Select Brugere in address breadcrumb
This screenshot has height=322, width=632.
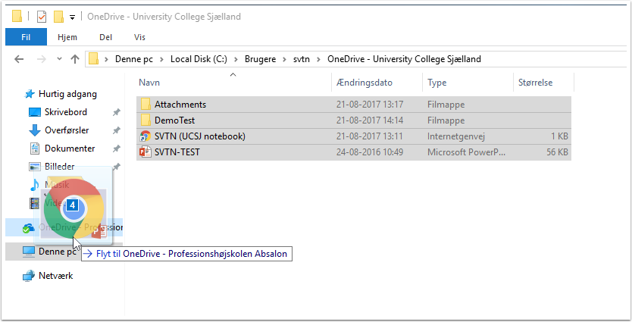tap(261, 59)
